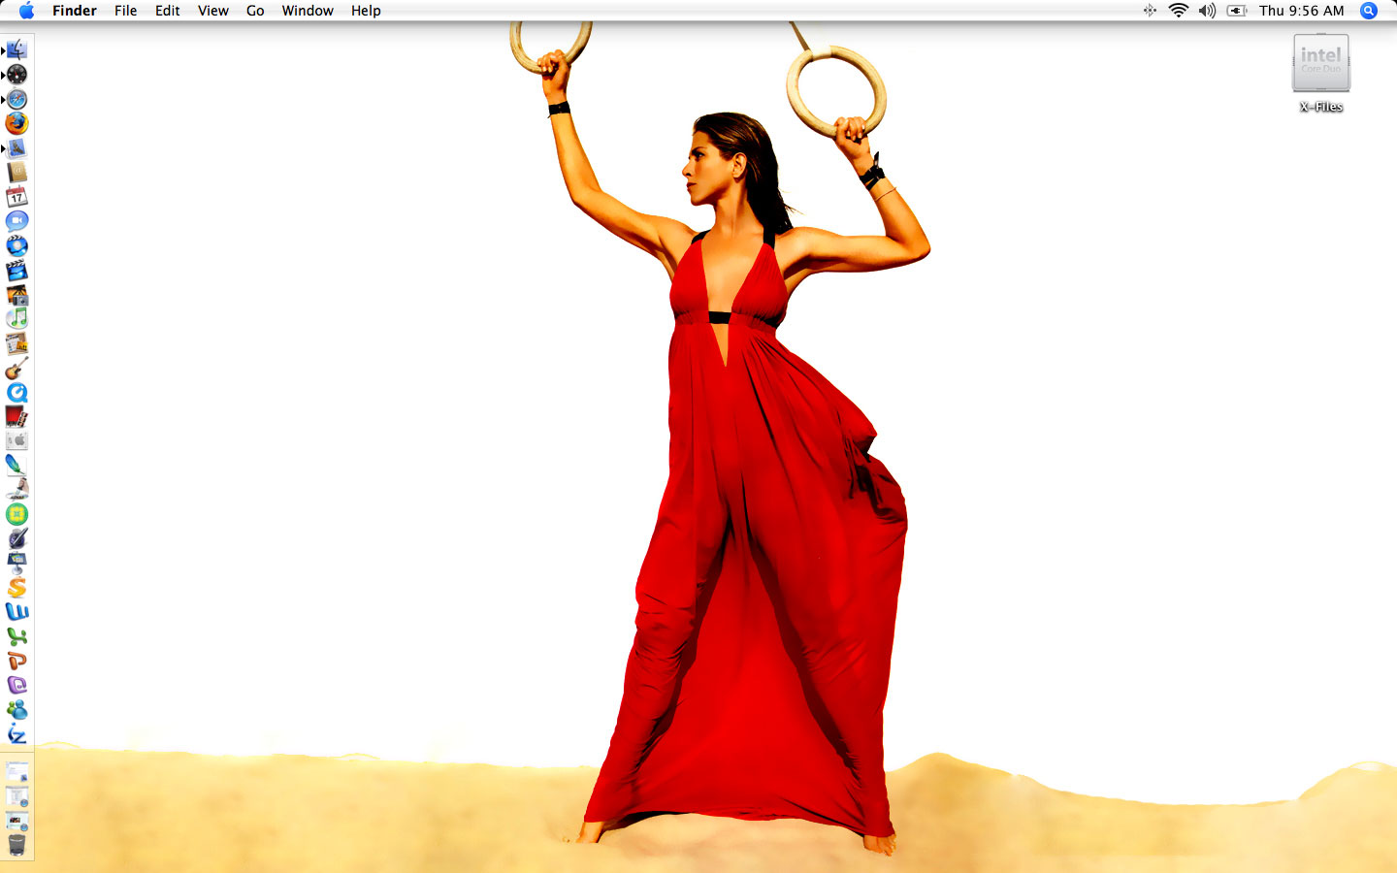This screenshot has width=1397, height=873.
Task: Launch Microsoft PowerPoint from the Dock
Action: pyautogui.click(x=16, y=661)
